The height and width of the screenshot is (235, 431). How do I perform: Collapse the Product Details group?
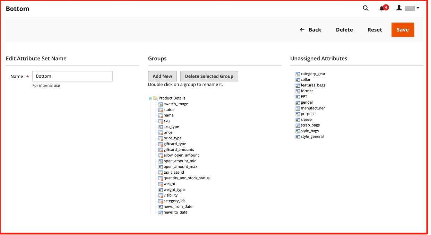tap(150, 98)
